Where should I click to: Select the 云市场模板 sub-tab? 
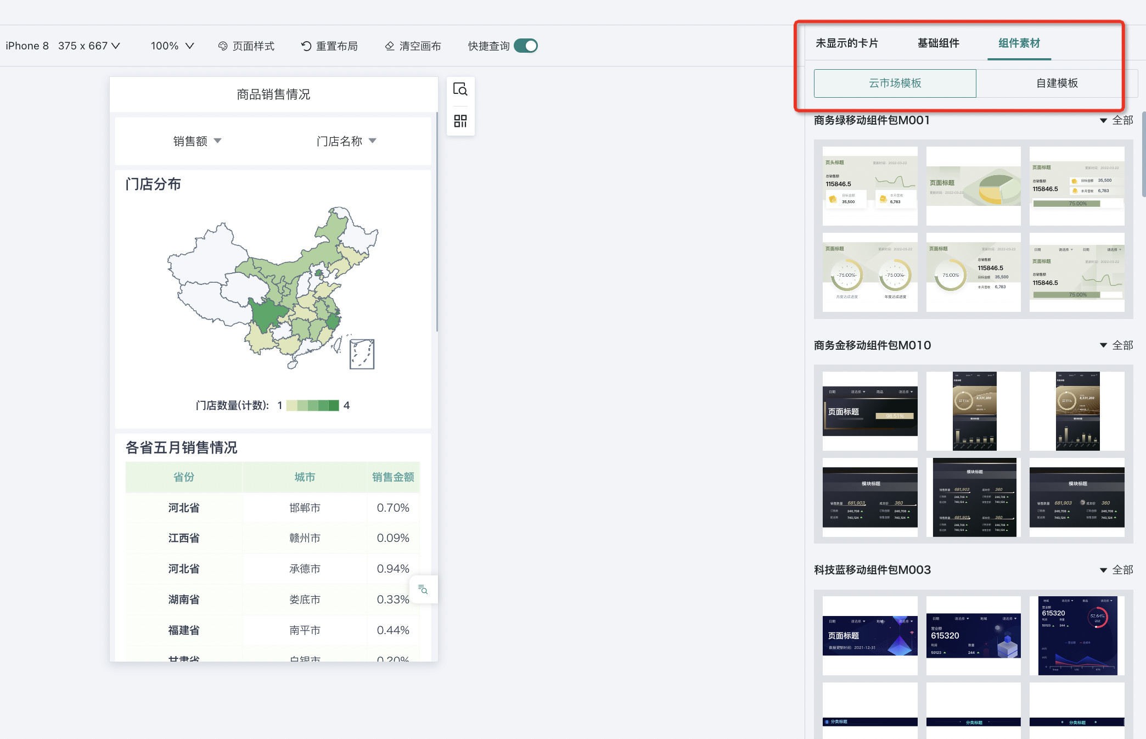tap(895, 83)
